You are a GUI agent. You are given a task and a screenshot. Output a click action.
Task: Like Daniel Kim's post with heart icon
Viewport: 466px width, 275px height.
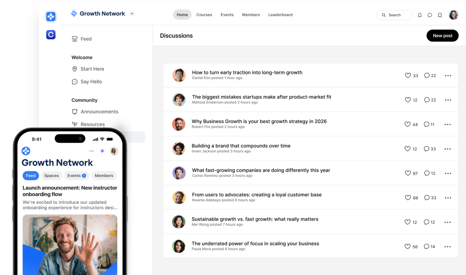point(408,75)
